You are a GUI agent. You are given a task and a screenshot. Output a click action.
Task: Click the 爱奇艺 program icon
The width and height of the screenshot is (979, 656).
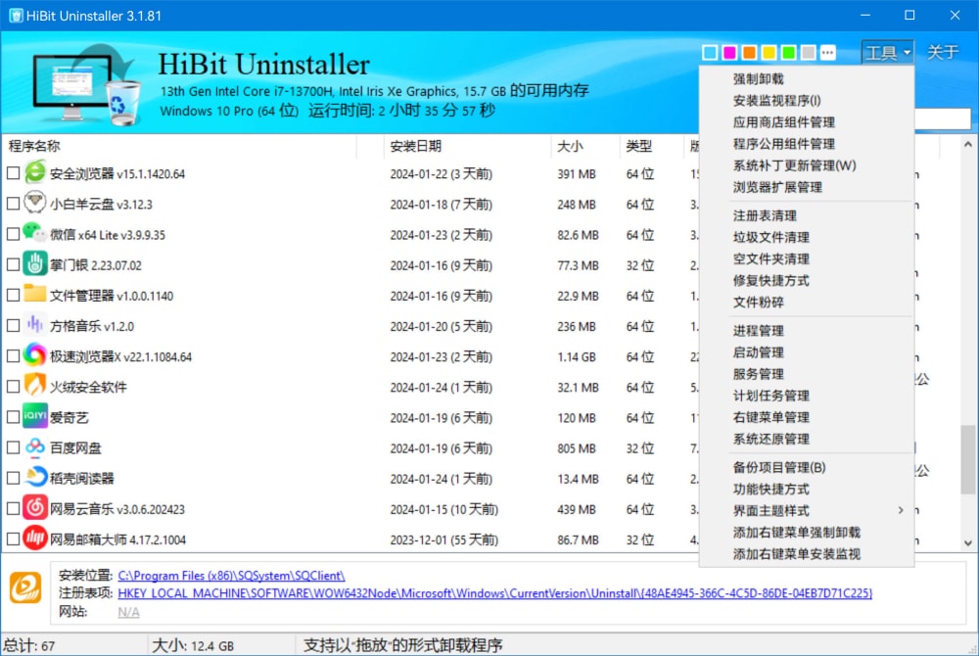point(35,416)
